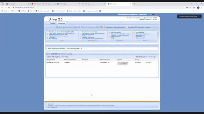Viewport: 204px width, 114px height.
Task: Click the last unlabeled globe bookmark icon
Action: (x=100, y=11)
